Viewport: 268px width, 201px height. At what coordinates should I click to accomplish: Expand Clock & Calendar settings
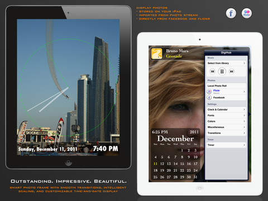[x=244, y=109]
